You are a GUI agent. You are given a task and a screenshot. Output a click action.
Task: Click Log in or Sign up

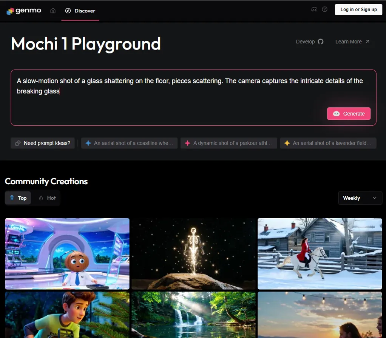coord(358,9)
